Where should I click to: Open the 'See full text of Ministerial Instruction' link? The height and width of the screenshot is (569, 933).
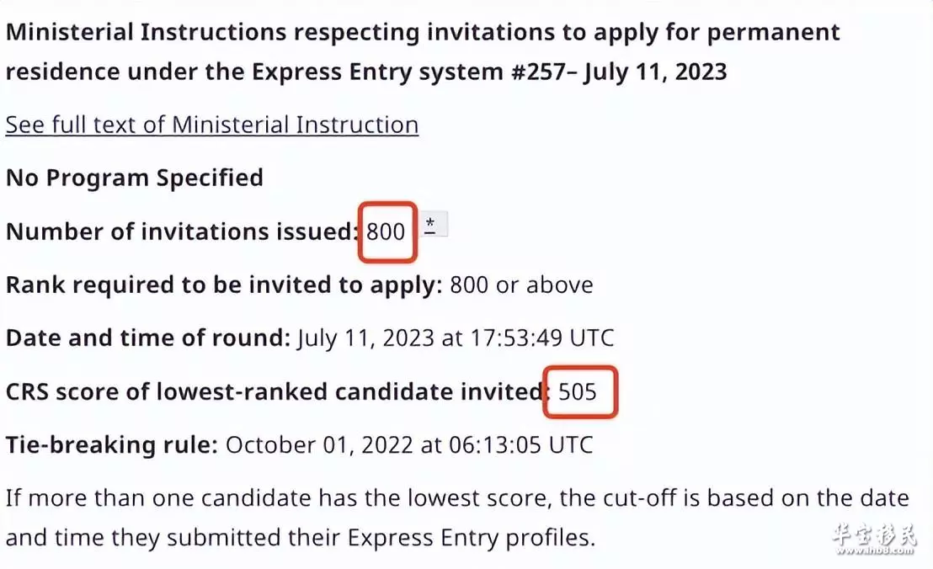[212, 125]
